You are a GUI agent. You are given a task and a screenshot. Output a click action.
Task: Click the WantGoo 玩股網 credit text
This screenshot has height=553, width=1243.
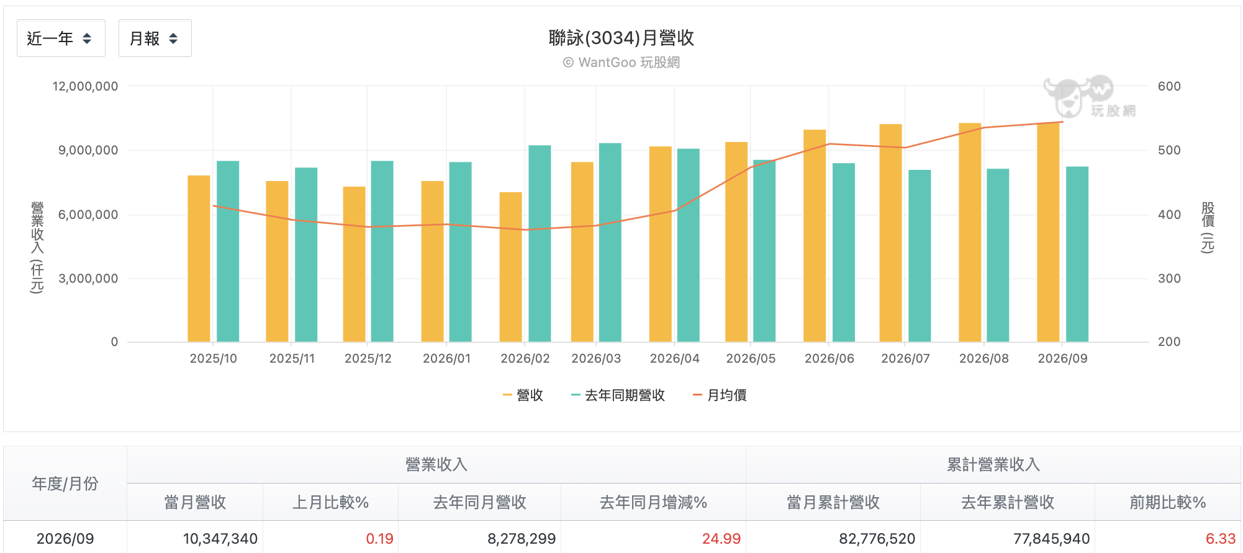621,63
